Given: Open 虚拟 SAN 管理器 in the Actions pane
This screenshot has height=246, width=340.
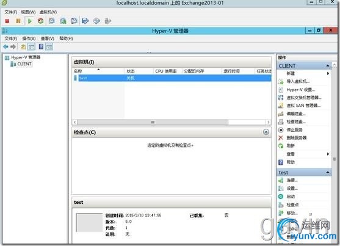Looking at the screenshot, I should coord(303,106).
